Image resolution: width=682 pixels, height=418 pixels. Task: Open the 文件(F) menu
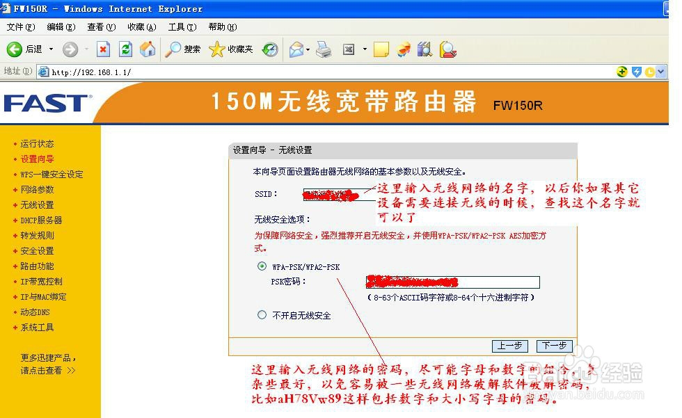click(20, 27)
